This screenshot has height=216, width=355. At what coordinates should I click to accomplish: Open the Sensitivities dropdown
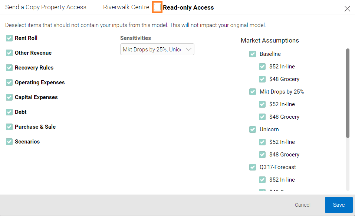157,50
